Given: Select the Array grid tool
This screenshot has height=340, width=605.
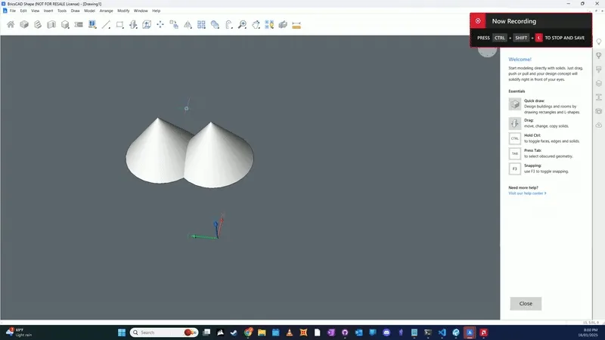Looking at the screenshot, I should pyautogui.click(x=201, y=25).
